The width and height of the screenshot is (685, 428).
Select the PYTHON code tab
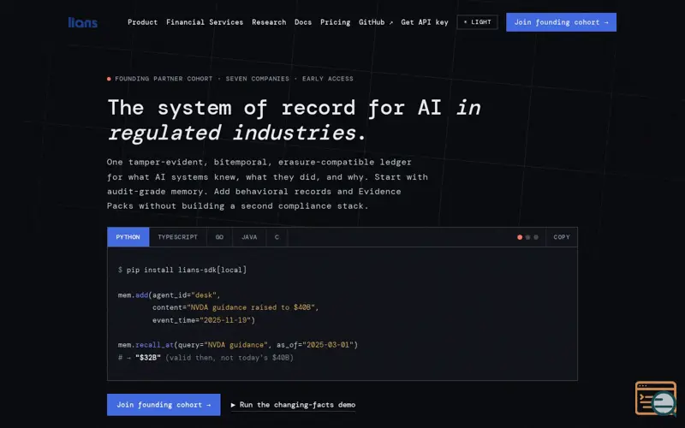[x=128, y=237]
